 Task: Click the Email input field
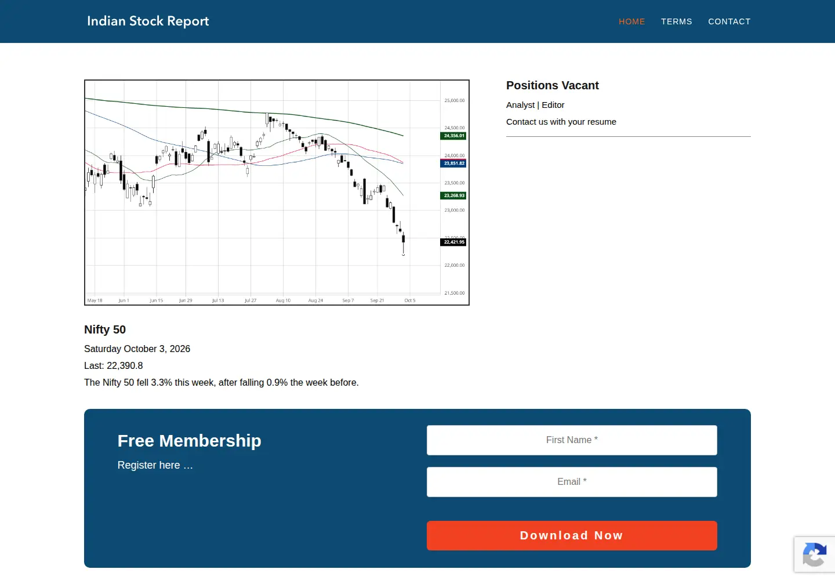click(572, 482)
